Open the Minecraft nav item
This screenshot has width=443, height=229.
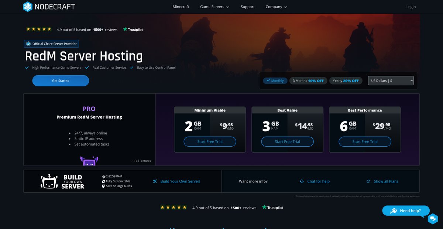click(181, 7)
